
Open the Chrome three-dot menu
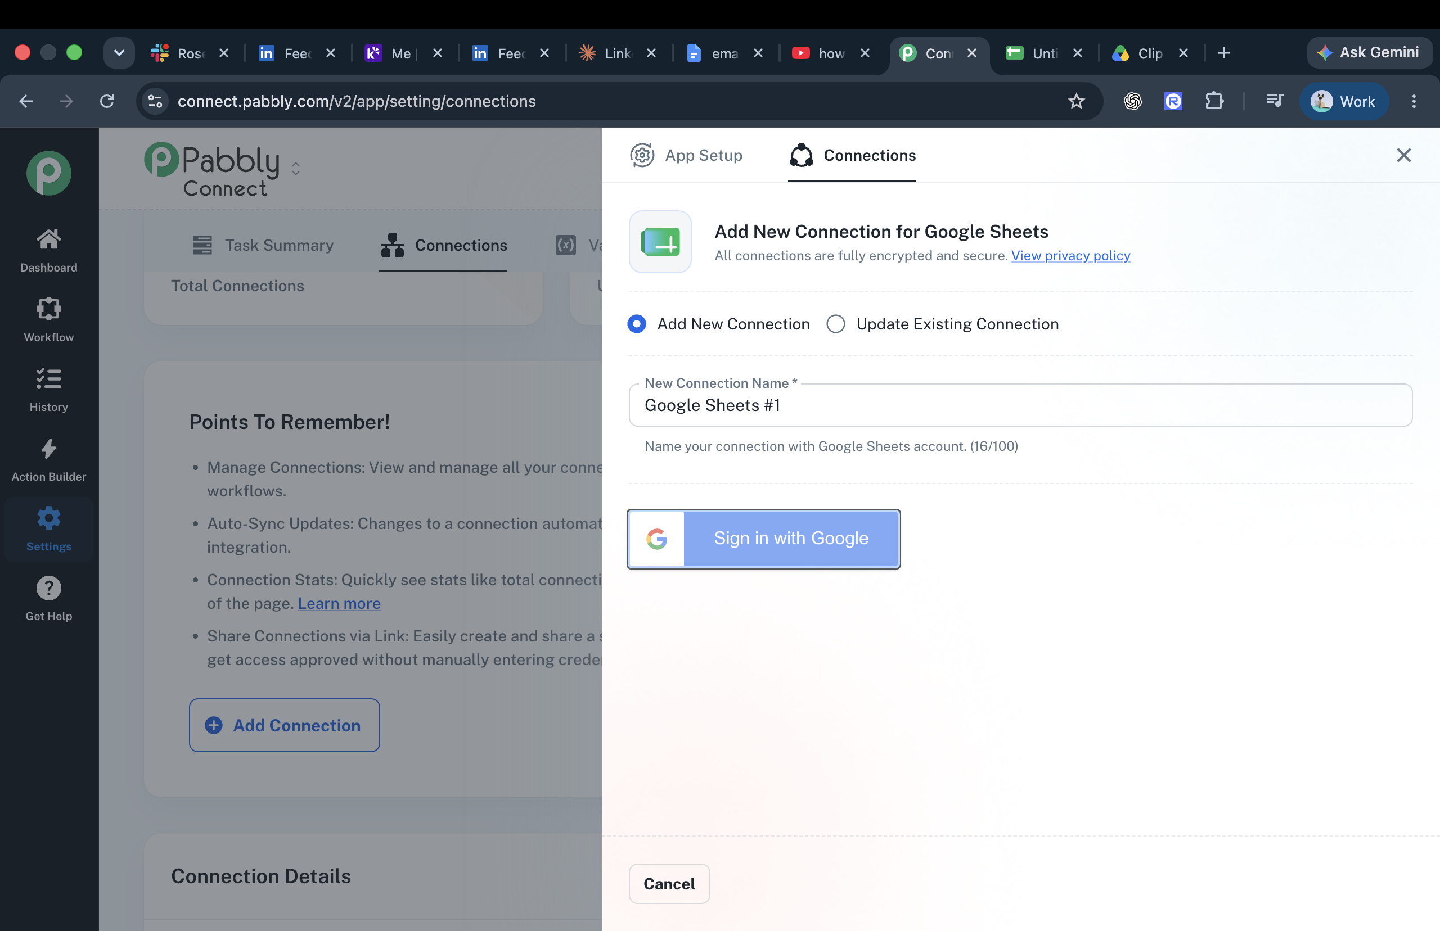click(x=1414, y=101)
